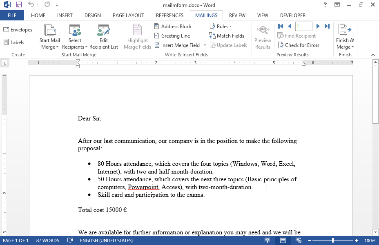Click the 87 WORDS count

(48, 241)
